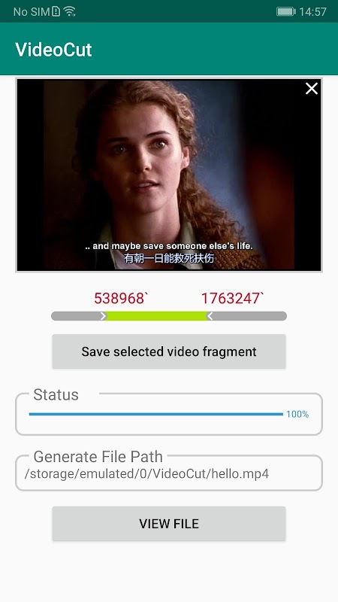This screenshot has width=338, height=602.
Task: Click the blue status progress bar
Action: pos(156,414)
